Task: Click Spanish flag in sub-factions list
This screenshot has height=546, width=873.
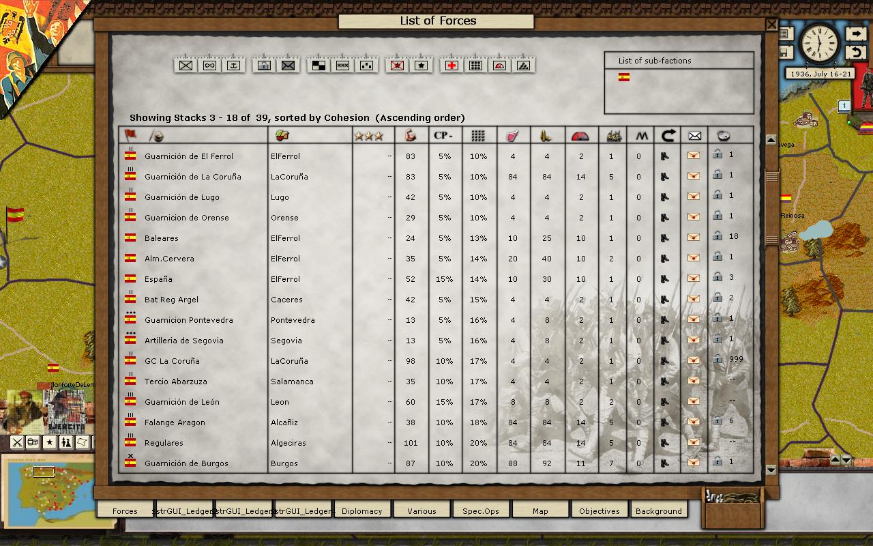Action: tap(624, 77)
